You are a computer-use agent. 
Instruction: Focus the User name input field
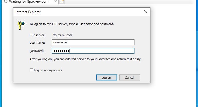(93, 42)
